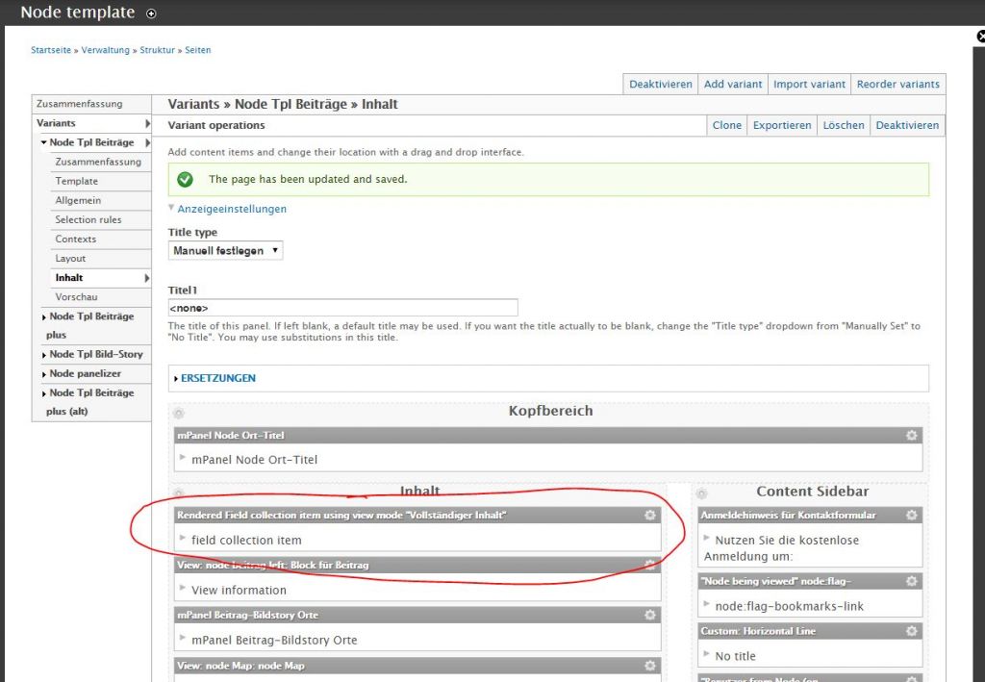This screenshot has height=682, width=985.
Task: Click the Titel1 text input field
Action: 342,308
